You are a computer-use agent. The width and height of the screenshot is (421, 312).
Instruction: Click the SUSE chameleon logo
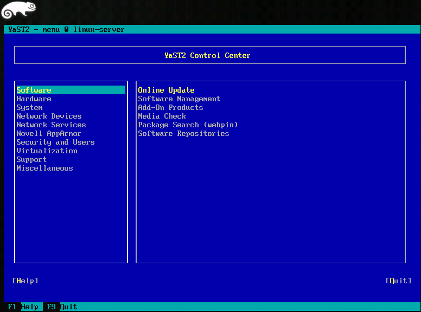pyautogui.click(x=18, y=10)
